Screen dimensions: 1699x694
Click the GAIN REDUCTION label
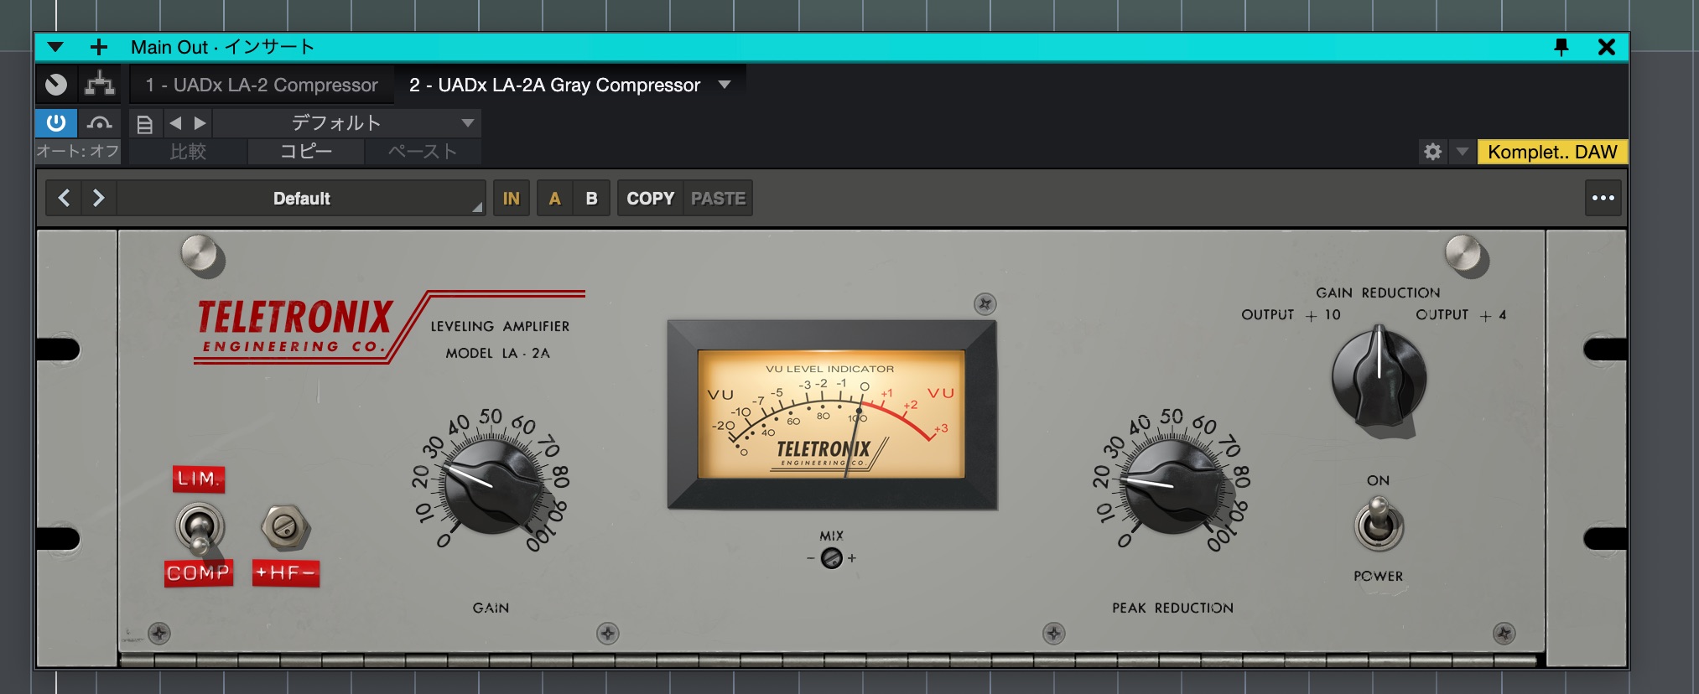[x=1378, y=293]
